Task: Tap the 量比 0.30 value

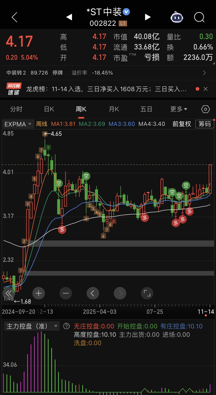Action: pos(206,37)
